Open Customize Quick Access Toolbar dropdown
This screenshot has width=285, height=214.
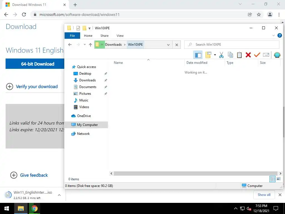89,28
